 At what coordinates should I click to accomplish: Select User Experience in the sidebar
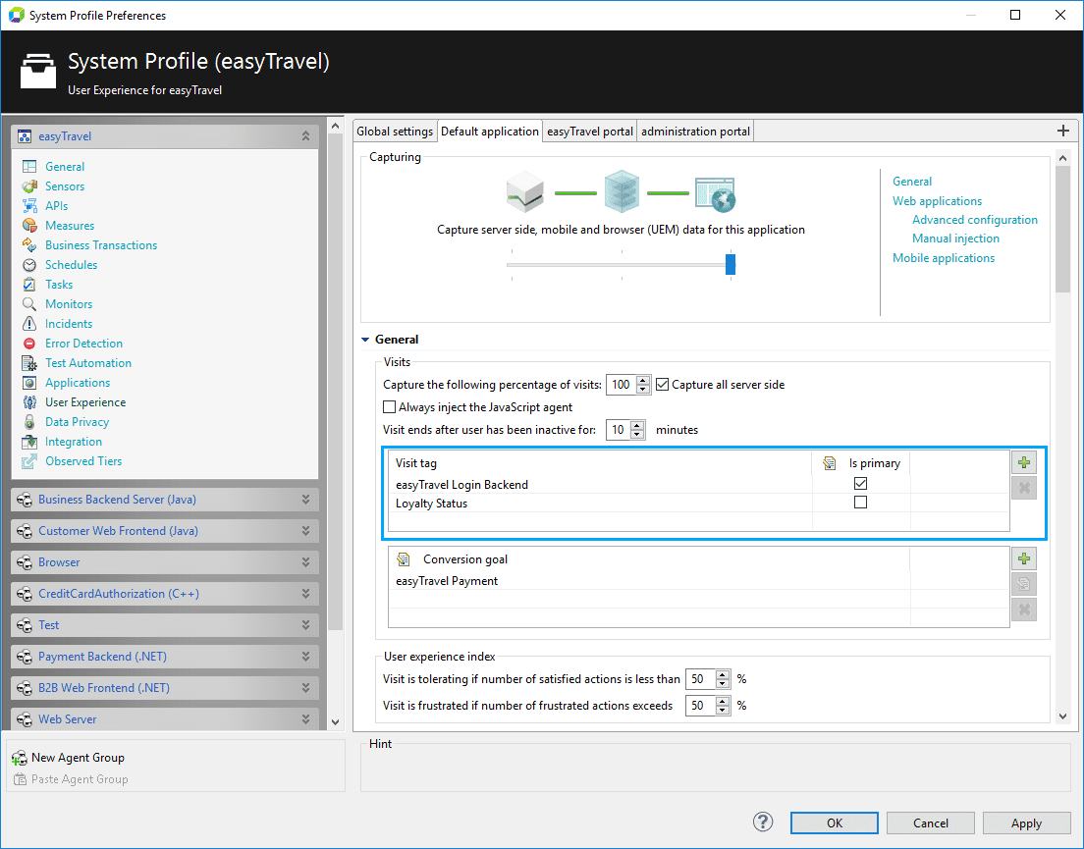click(x=85, y=402)
